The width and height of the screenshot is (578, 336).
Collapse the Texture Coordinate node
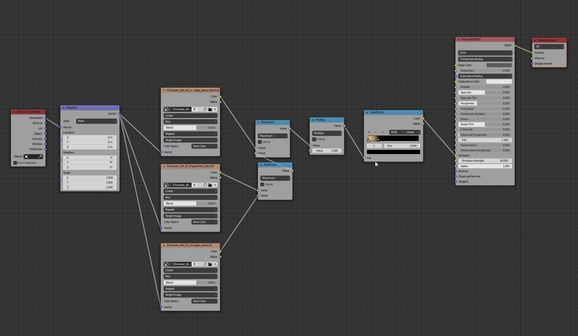click(x=14, y=112)
